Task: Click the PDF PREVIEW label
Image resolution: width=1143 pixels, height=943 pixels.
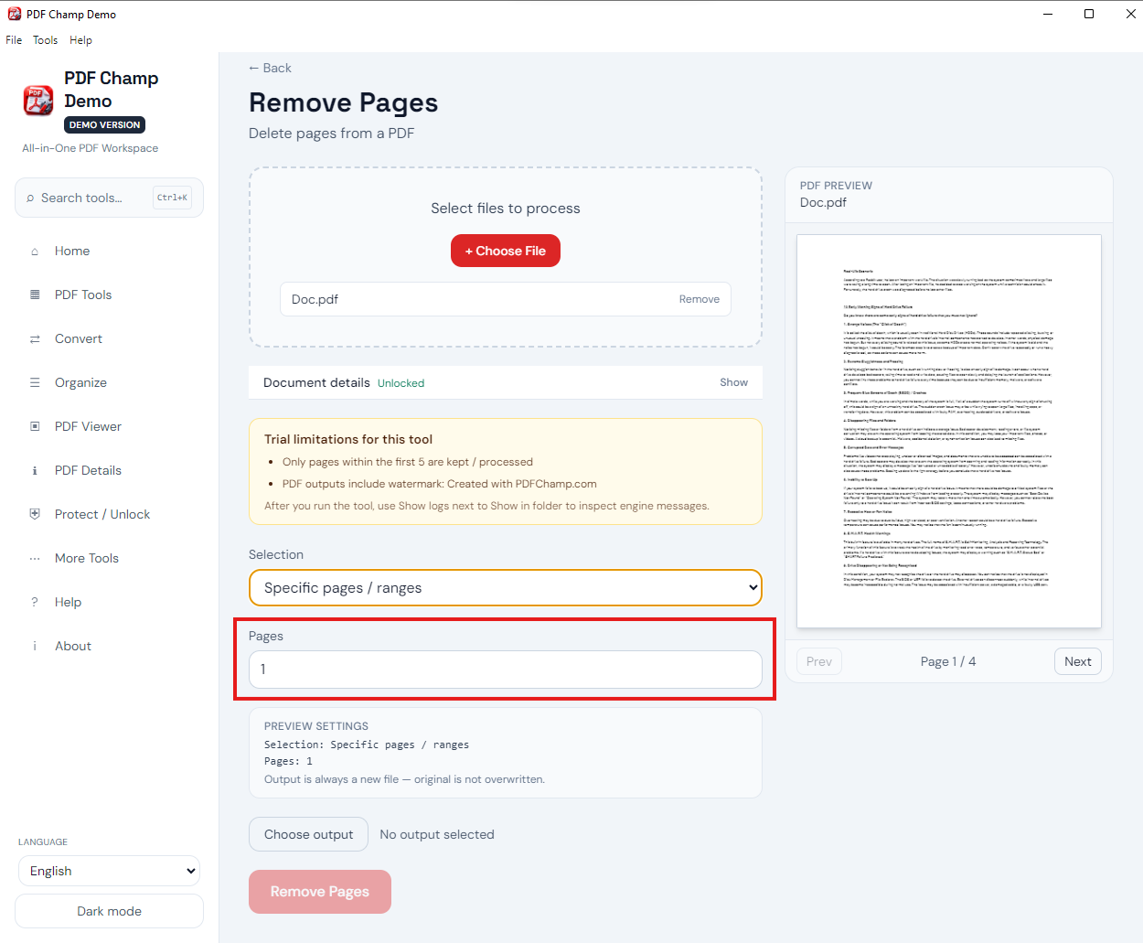Action: 836,186
